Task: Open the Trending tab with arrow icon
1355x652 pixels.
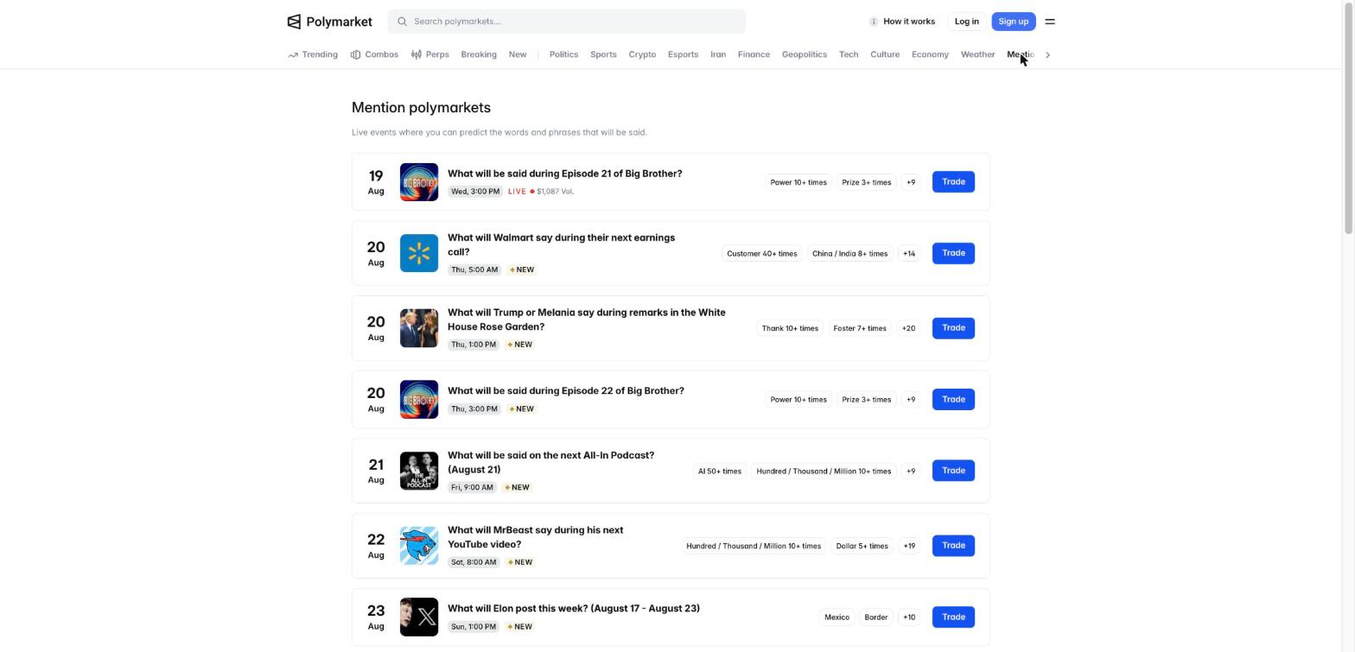Action: click(x=313, y=54)
